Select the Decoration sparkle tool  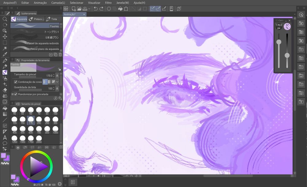(x=5, y=84)
